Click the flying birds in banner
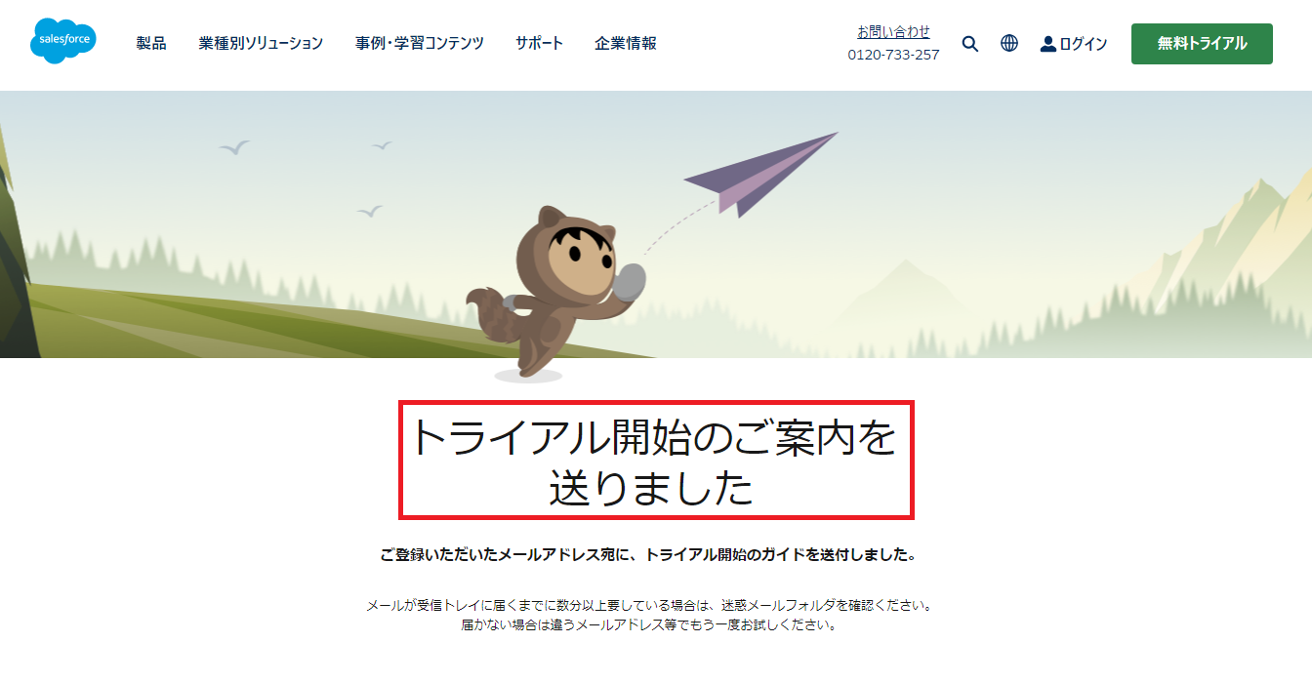 click(307, 176)
